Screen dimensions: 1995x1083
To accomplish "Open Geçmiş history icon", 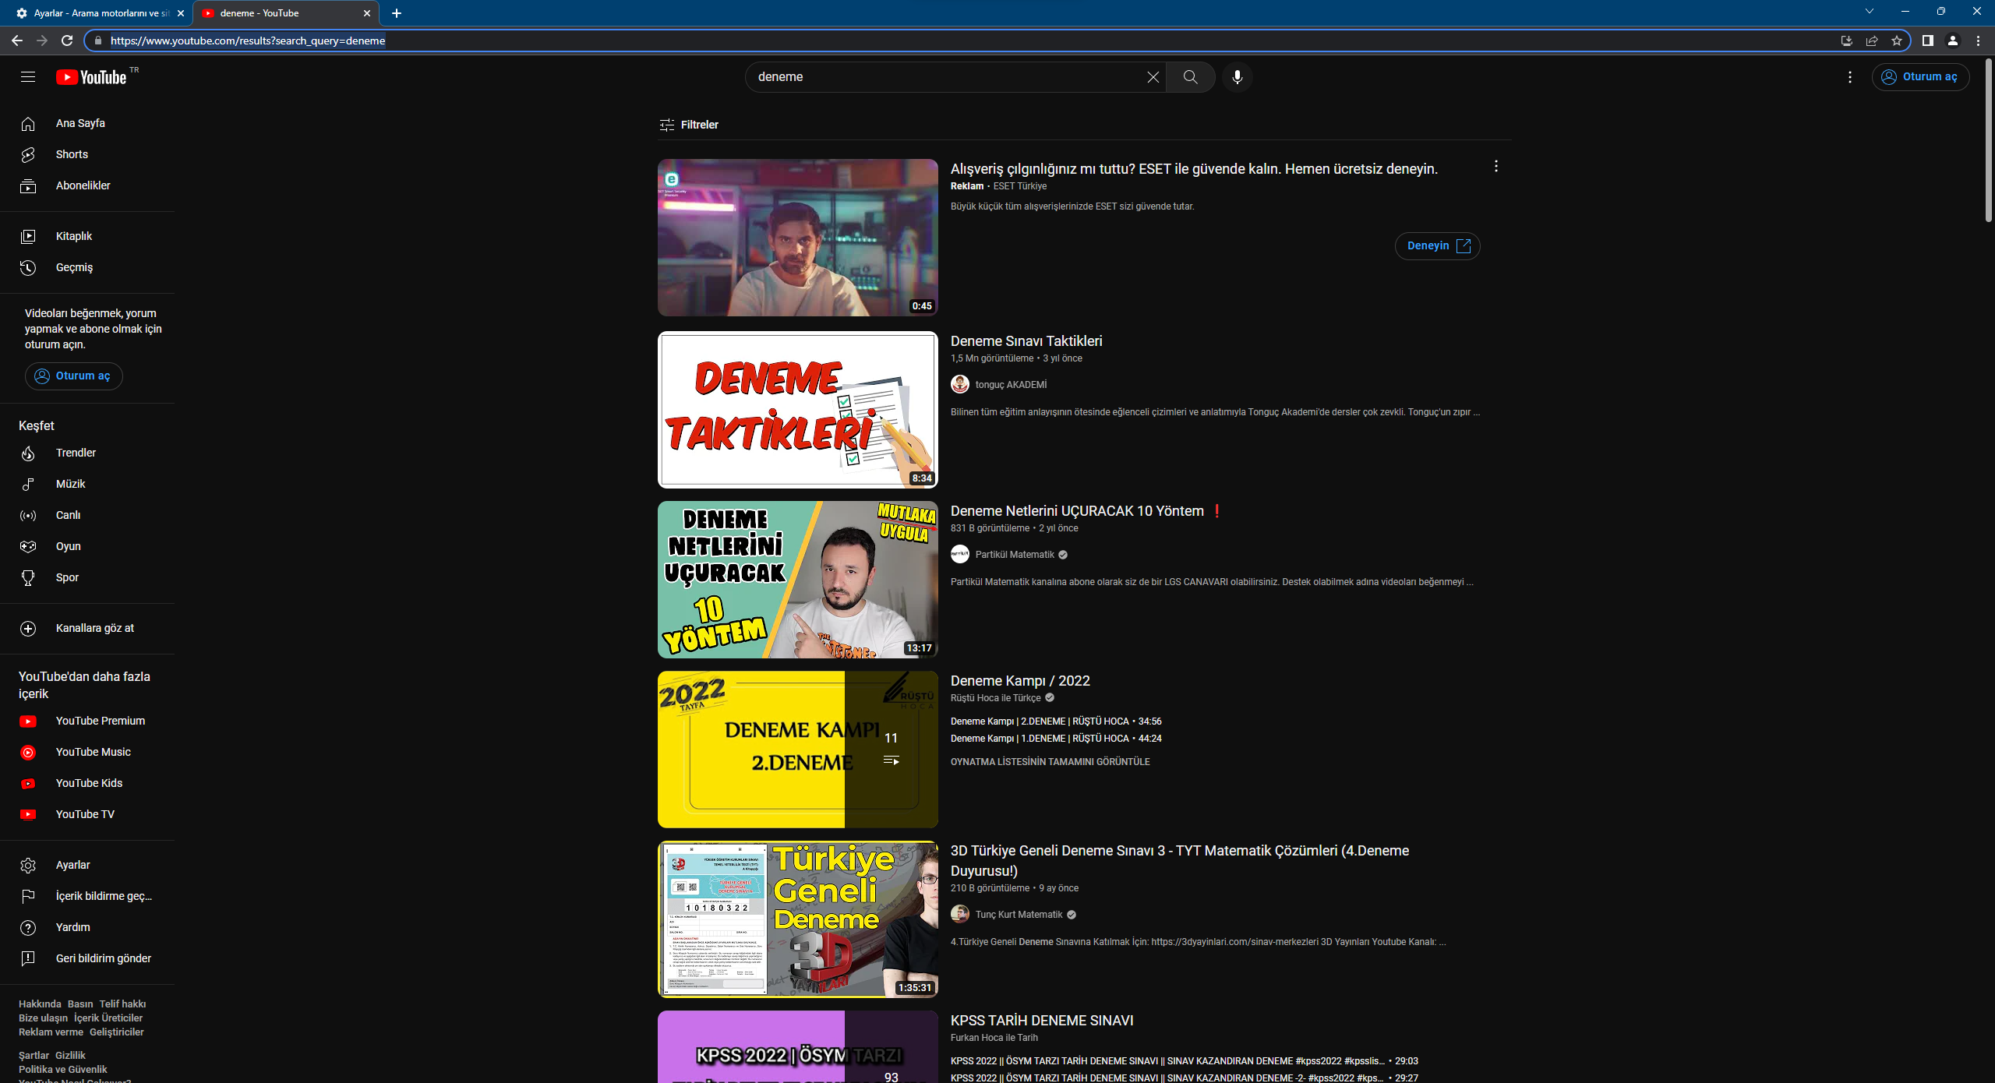I will point(28,268).
